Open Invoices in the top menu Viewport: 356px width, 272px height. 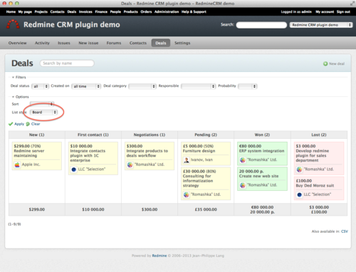pos(85,11)
